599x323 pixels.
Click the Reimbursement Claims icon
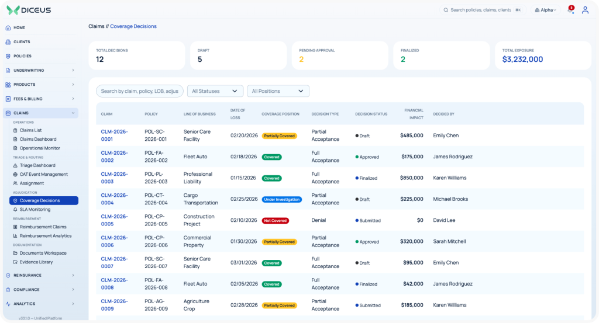pos(15,227)
